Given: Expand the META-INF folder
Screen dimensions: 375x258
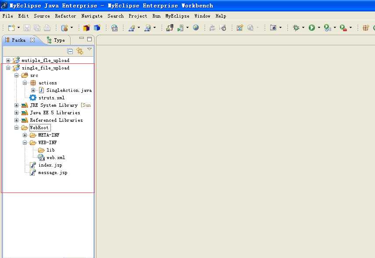Looking at the screenshot, I should coord(25,135).
